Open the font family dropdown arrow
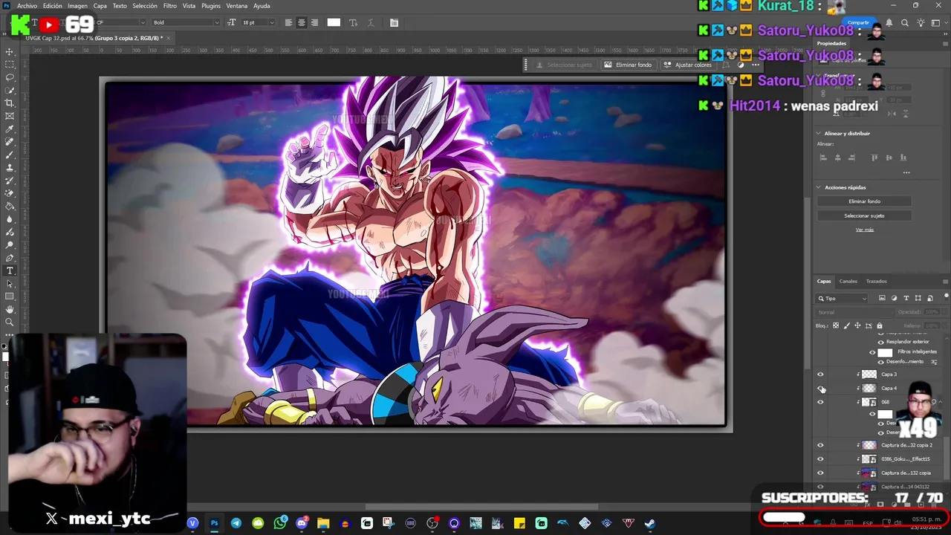 click(141, 22)
